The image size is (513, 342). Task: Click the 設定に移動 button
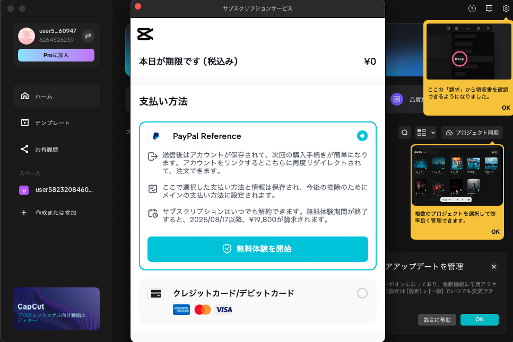click(438, 320)
